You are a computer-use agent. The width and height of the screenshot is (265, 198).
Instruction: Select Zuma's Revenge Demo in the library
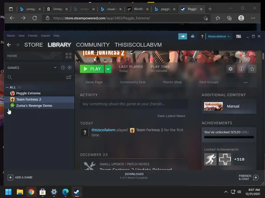(x=39, y=105)
